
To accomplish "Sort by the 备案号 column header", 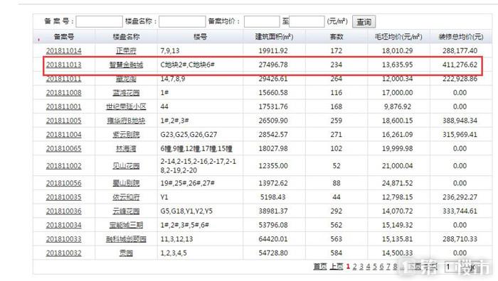I will pyautogui.click(x=64, y=37).
